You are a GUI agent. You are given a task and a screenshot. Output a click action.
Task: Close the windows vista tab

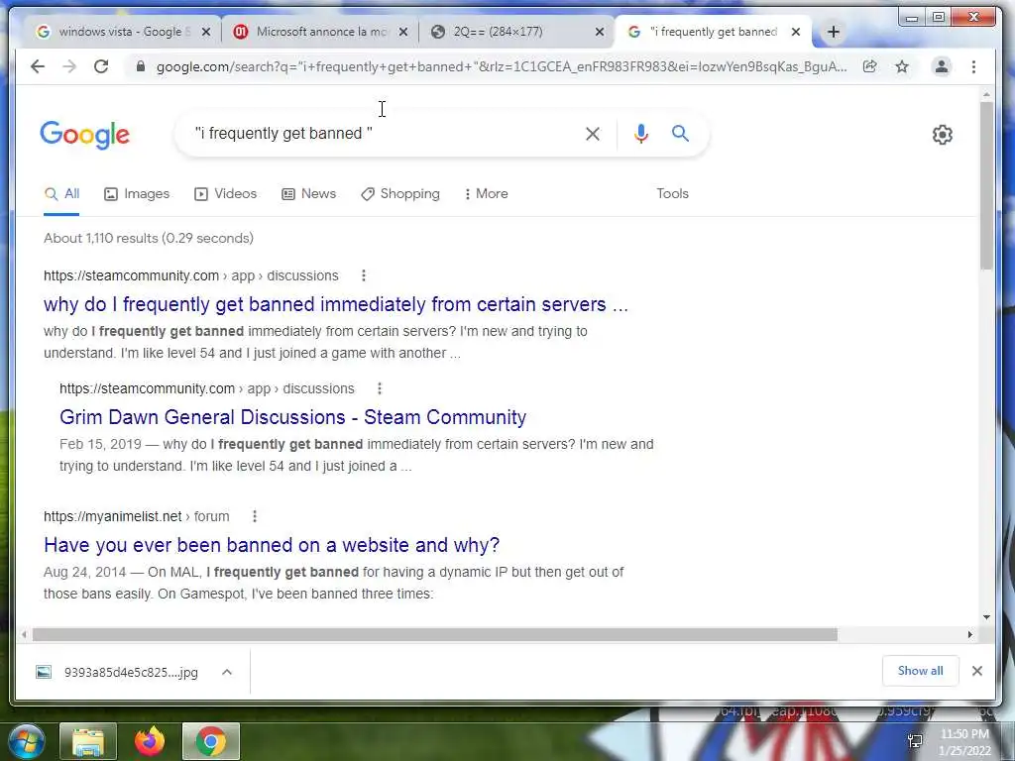coord(206,32)
